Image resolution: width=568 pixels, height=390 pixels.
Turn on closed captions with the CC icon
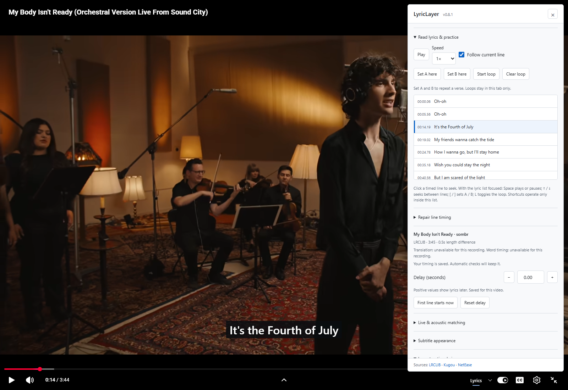coord(520,380)
